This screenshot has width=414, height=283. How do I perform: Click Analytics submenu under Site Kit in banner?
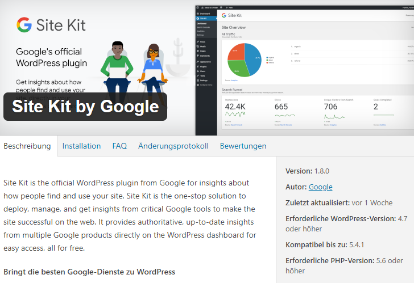[201, 31]
